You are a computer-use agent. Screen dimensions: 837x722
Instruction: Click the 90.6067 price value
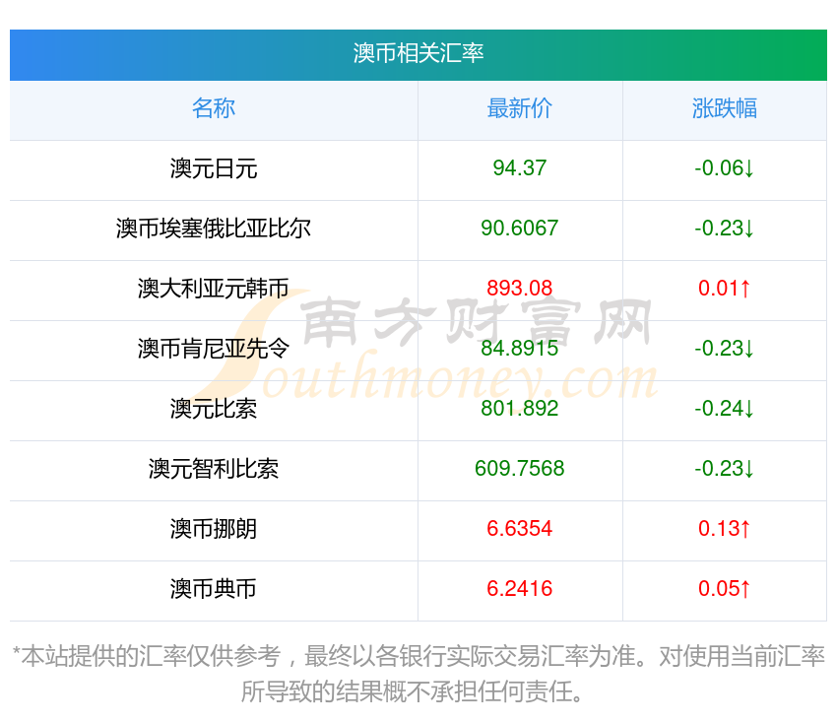pos(519,229)
